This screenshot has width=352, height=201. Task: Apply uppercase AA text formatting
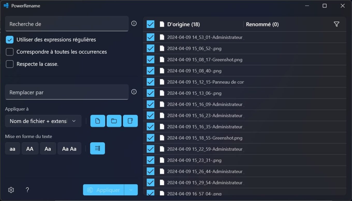click(x=30, y=149)
